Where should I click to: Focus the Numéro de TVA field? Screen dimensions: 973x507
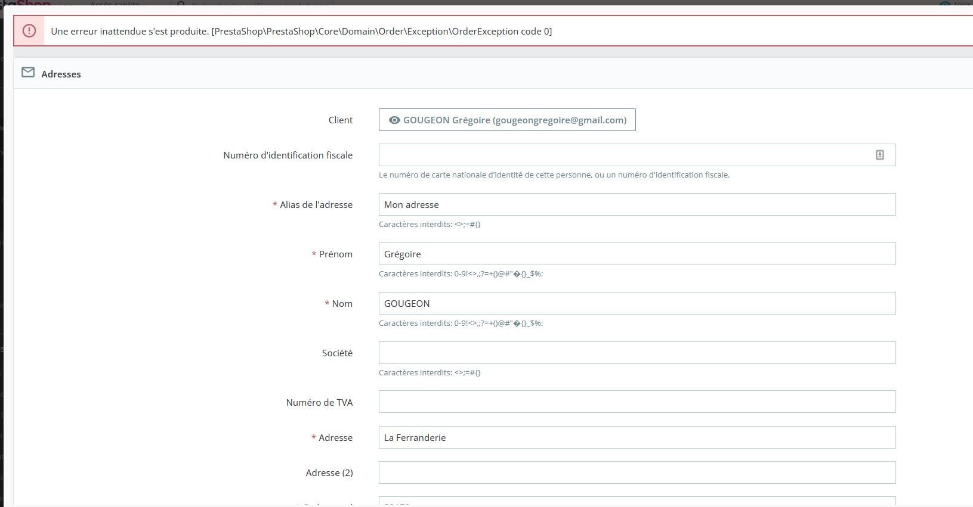coord(637,402)
